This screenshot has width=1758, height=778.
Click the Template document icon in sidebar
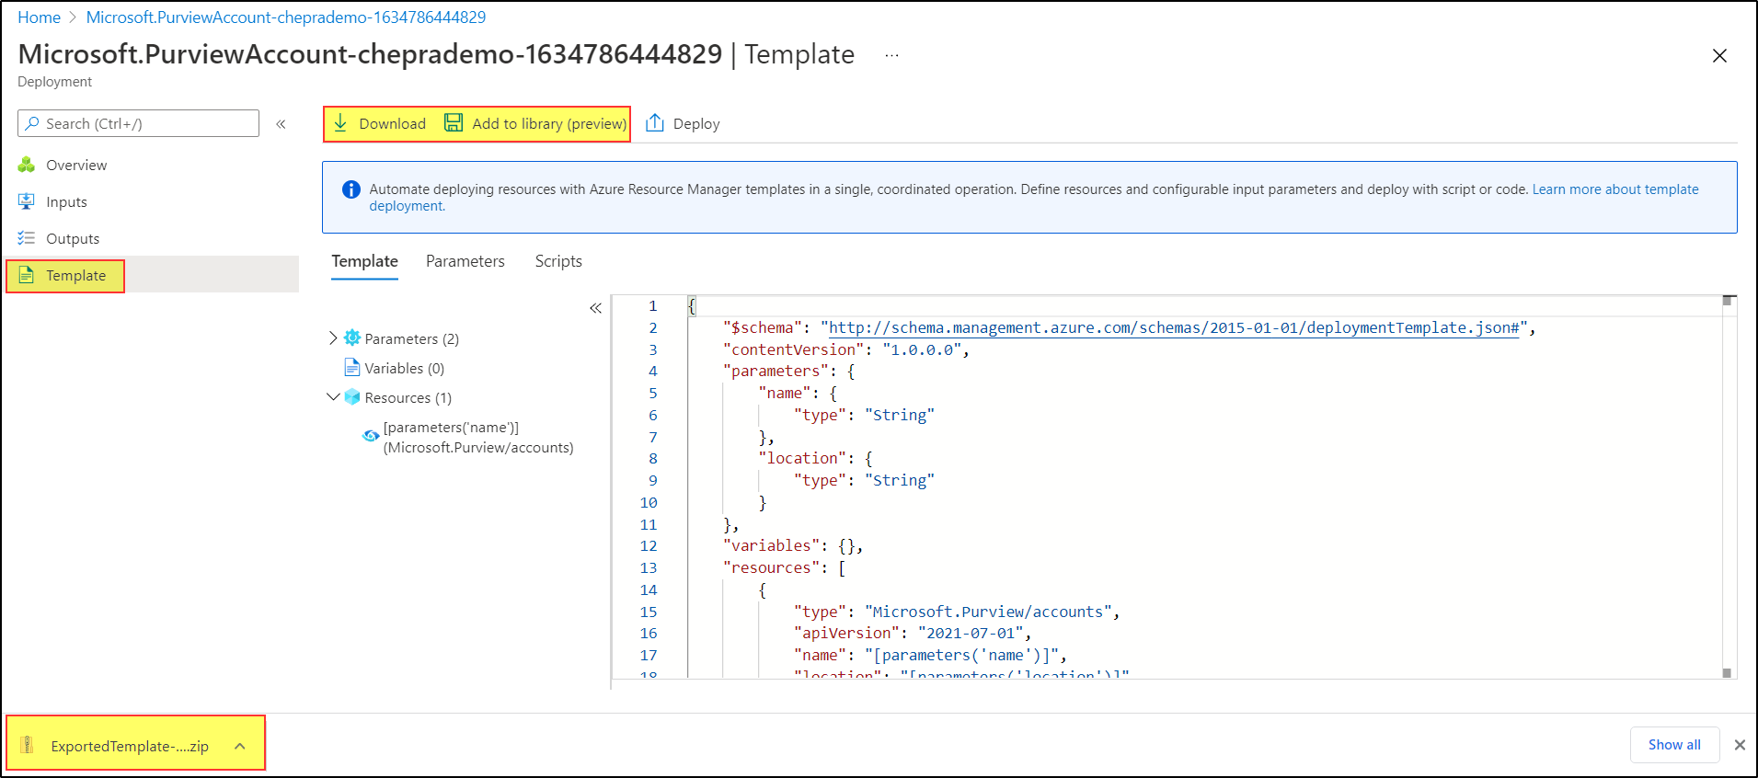[x=27, y=275]
